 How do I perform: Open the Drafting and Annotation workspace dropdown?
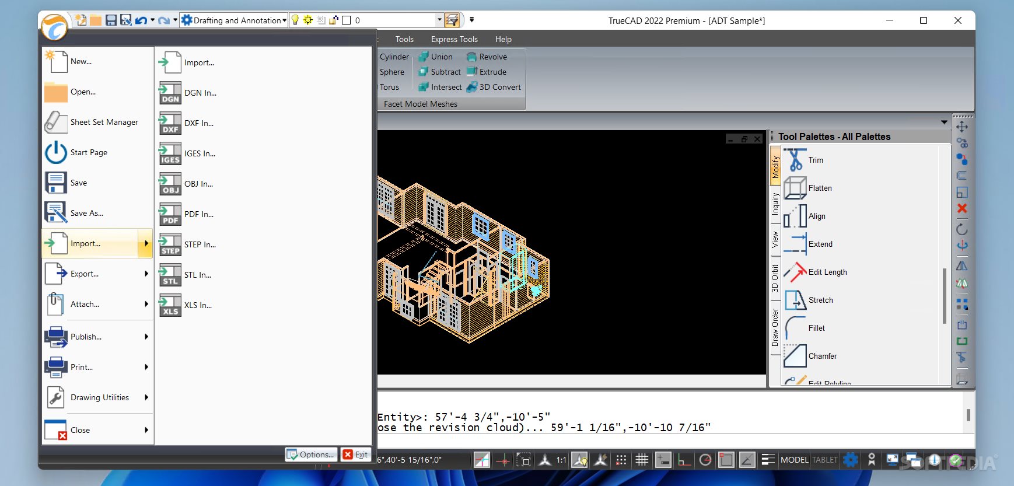[234, 20]
